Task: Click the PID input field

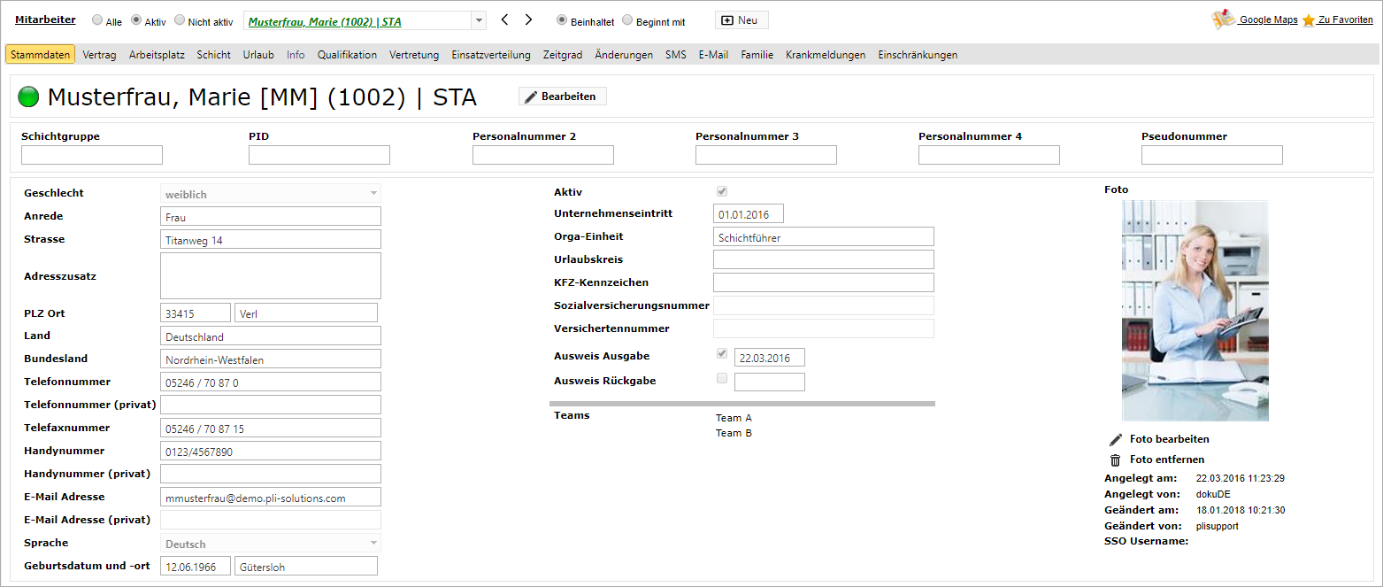Action: coord(319,155)
